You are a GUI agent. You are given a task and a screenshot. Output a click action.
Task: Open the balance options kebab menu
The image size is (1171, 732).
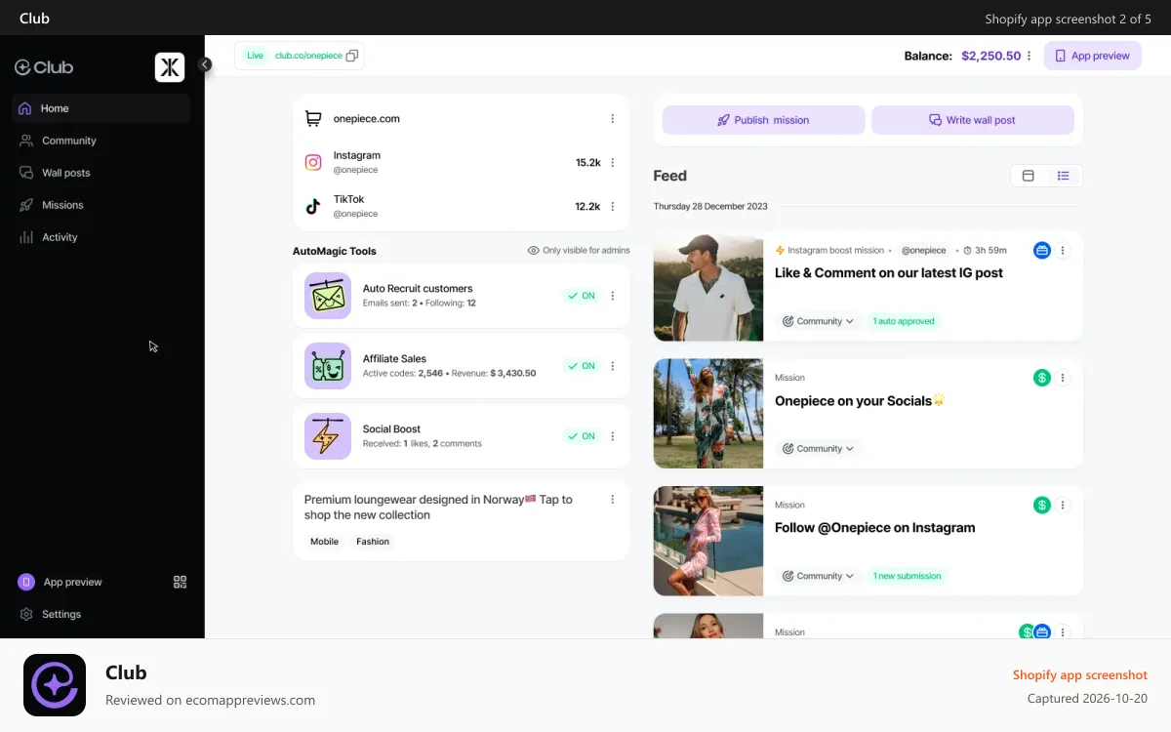pyautogui.click(x=1029, y=56)
